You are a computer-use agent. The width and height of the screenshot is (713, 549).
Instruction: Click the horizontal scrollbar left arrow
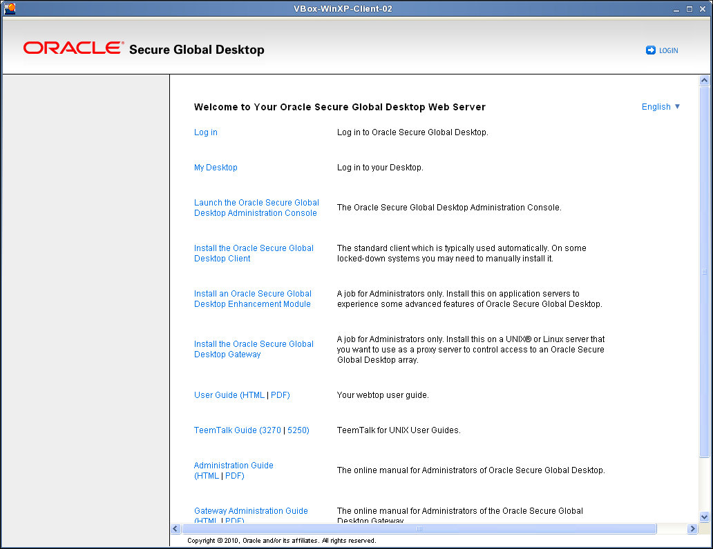pyautogui.click(x=176, y=528)
